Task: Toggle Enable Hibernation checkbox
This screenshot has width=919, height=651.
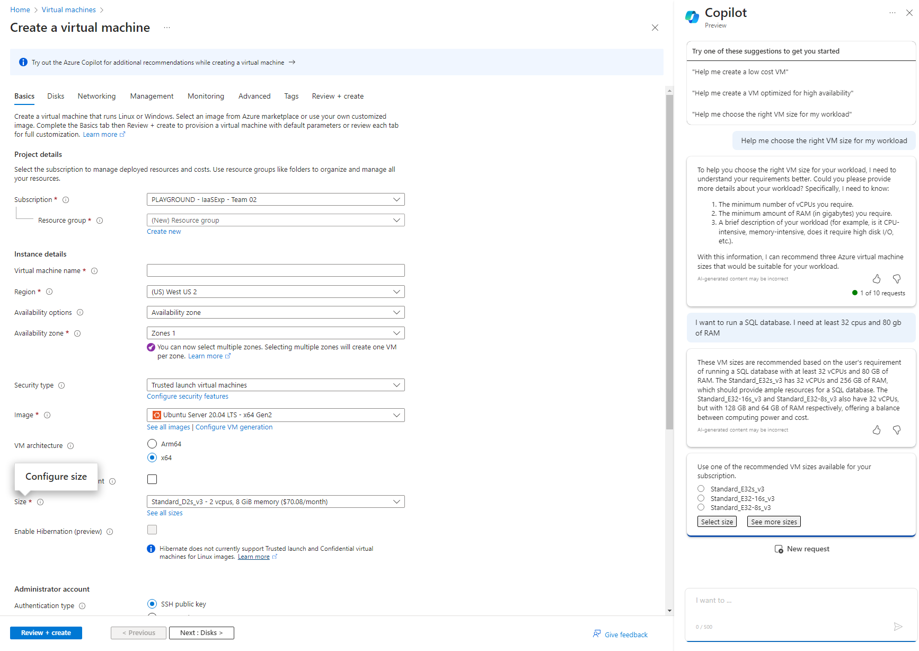Action: coord(152,530)
